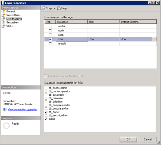Screen dimensions: 161x145
Task: Click the connection properties computer icon
Action: click(x=5, y=110)
